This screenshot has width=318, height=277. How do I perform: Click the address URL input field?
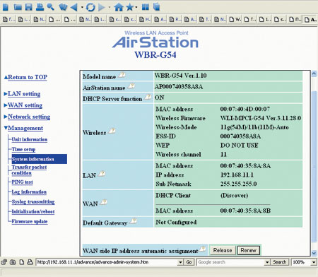tap(107, 262)
